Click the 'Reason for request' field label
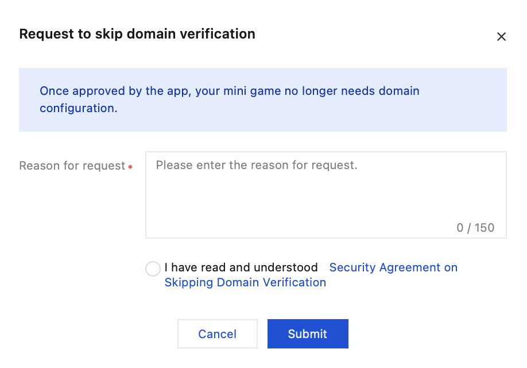 tap(72, 166)
